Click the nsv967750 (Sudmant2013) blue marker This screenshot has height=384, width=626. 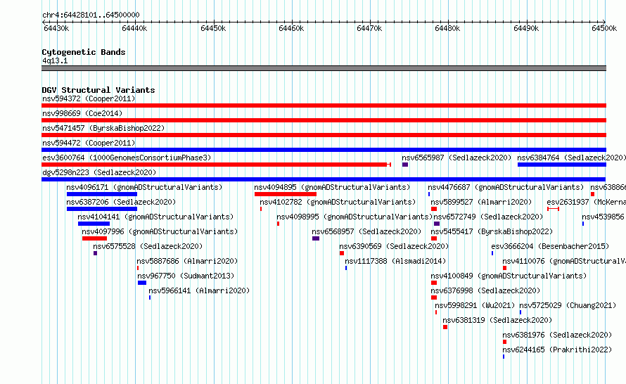(x=141, y=283)
